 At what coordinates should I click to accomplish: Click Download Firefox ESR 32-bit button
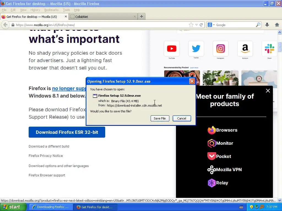pyautogui.click(x=67, y=132)
